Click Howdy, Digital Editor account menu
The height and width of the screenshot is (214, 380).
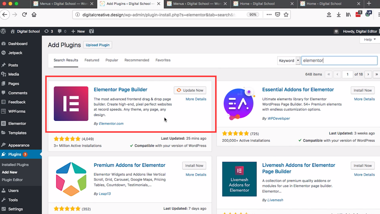point(360,31)
